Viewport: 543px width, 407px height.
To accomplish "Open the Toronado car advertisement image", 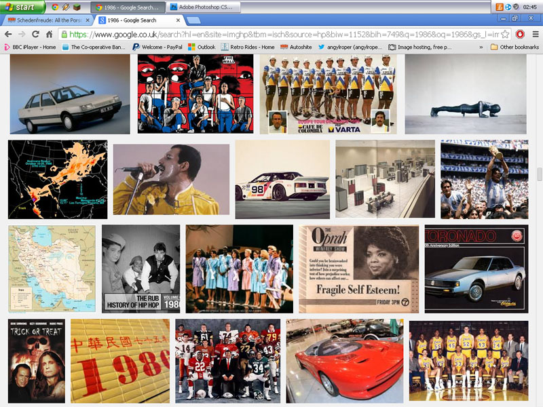I will point(476,269).
